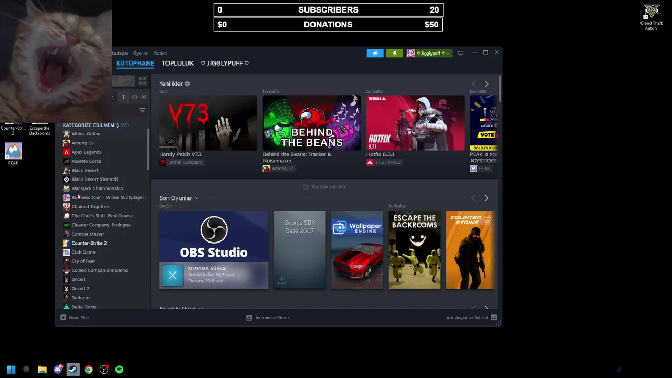Viewport: 672px width, 378px height.
Task: Open the Steam announcements megaphone button
Action: click(x=375, y=53)
